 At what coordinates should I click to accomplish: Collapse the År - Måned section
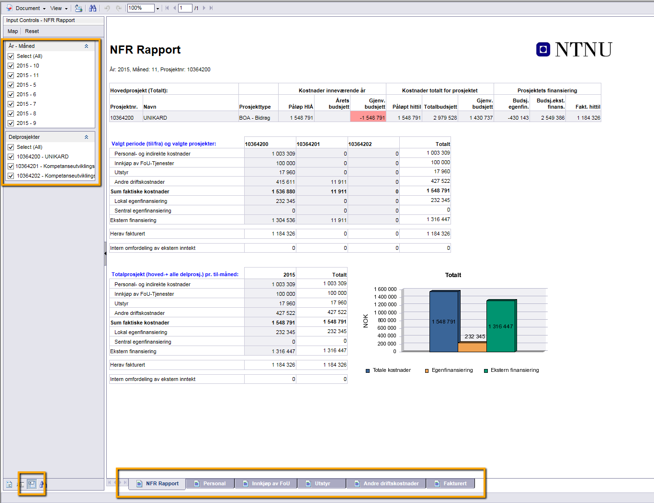[86, 46]
